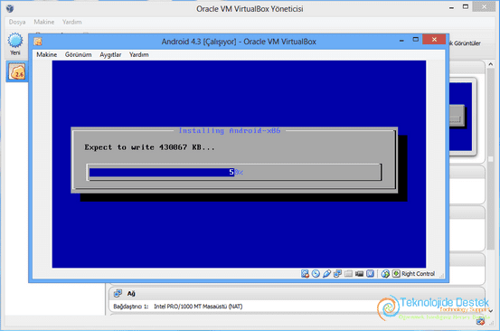Select the Android VM entry in Manager list
This screenshot has height=331, width=500.
coord(17,71)
